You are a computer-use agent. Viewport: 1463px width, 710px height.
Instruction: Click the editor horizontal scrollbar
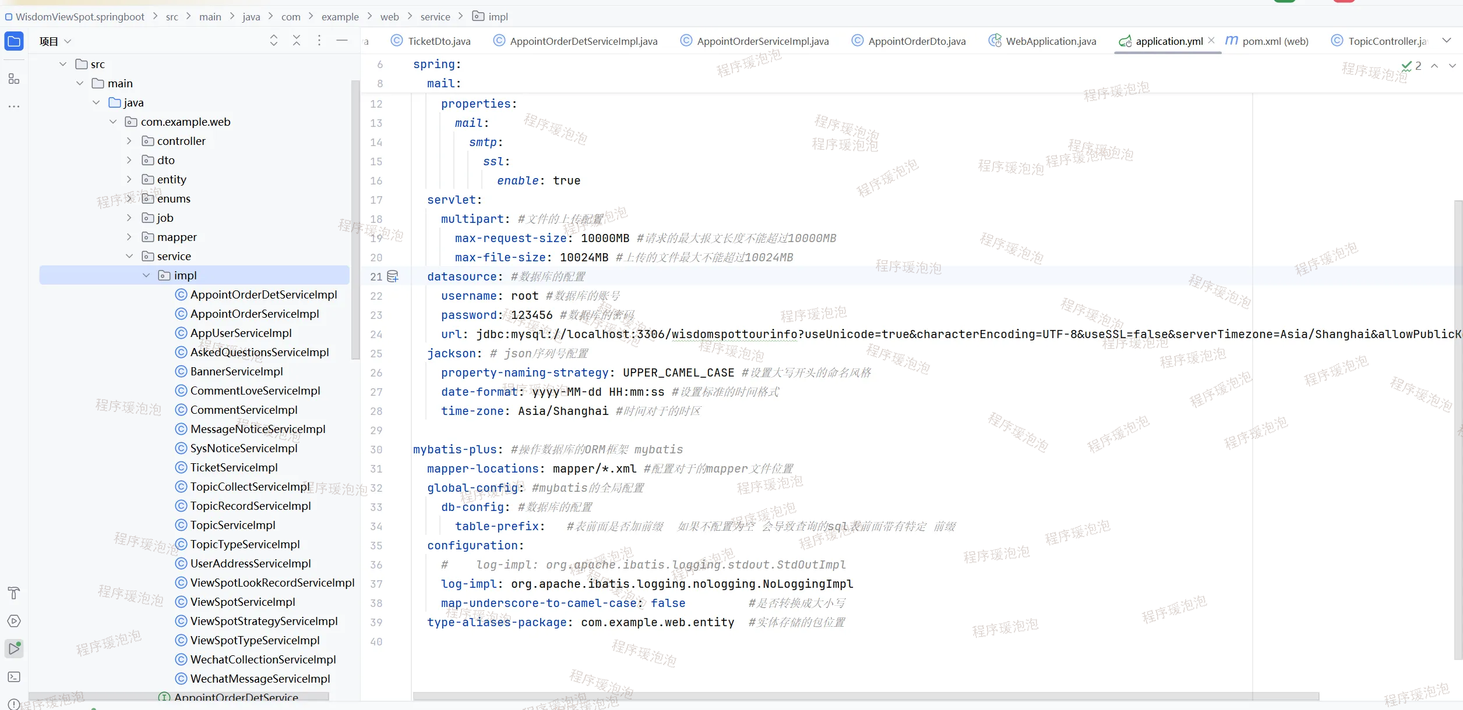point(865,696)
